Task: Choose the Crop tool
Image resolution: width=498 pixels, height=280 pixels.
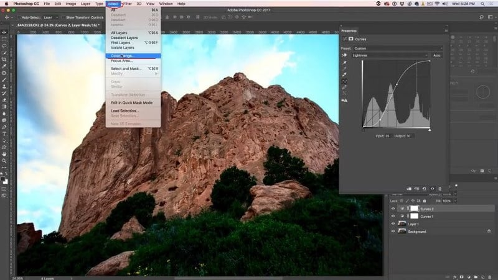Action: point(4,59)
